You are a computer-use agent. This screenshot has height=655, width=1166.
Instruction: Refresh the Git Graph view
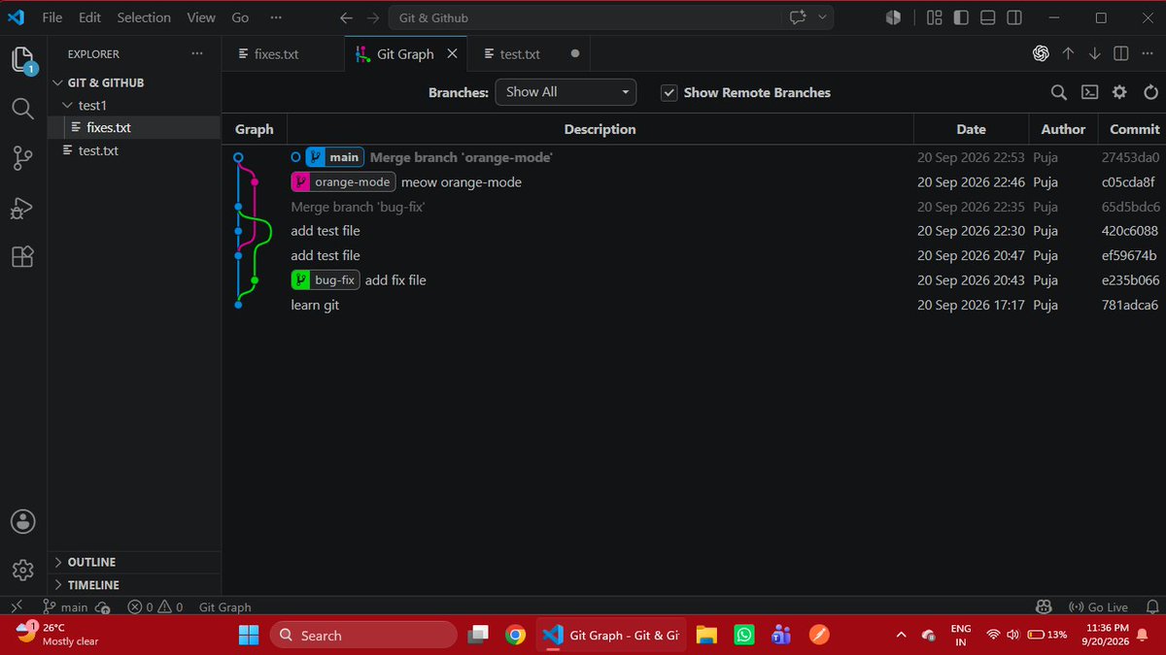1151,92
